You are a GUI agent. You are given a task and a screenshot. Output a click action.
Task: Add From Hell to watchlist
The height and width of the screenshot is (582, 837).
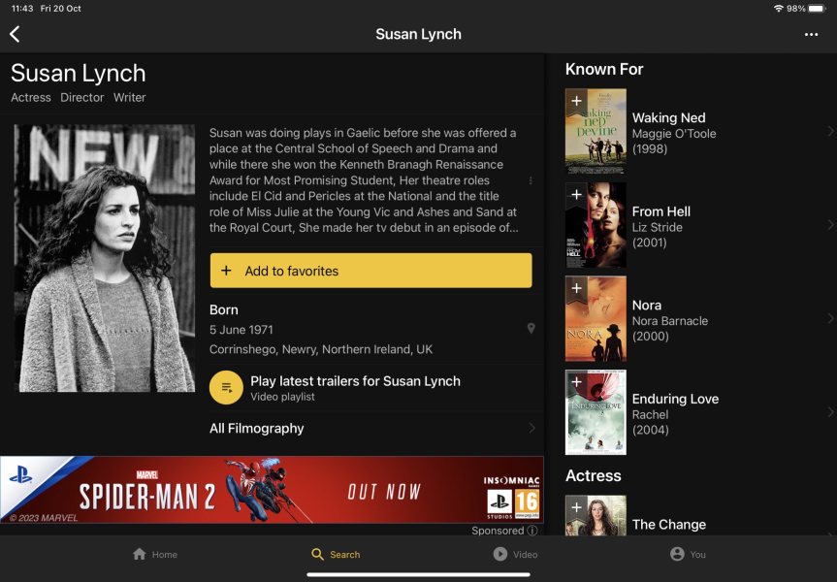576,195
